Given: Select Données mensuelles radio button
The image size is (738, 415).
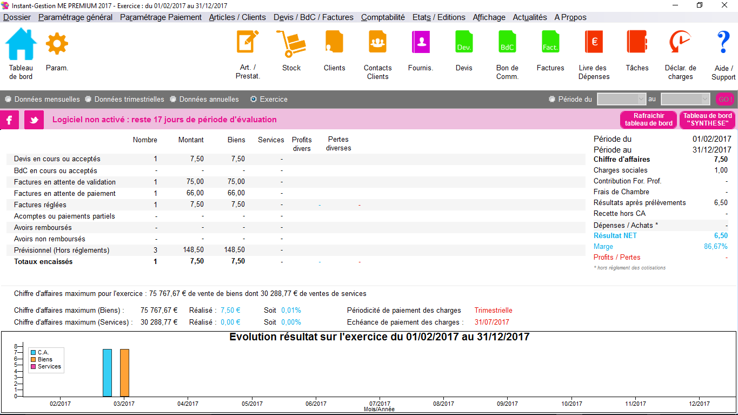Looking at the screenshot, I should [8, 100].
